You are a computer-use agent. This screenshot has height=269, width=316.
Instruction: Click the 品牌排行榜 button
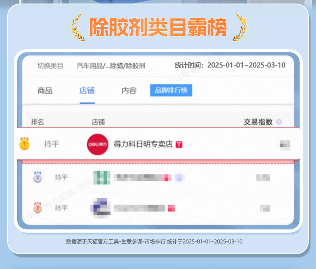pos(171,90)
